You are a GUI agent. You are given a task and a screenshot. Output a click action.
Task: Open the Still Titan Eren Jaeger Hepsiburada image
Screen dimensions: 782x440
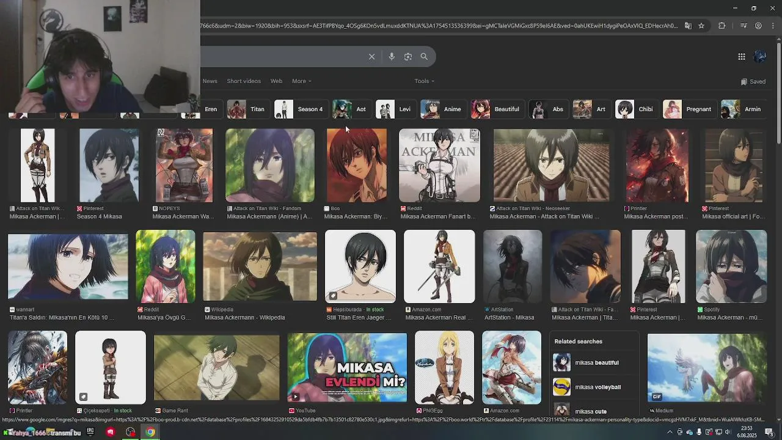click(360, 266)
